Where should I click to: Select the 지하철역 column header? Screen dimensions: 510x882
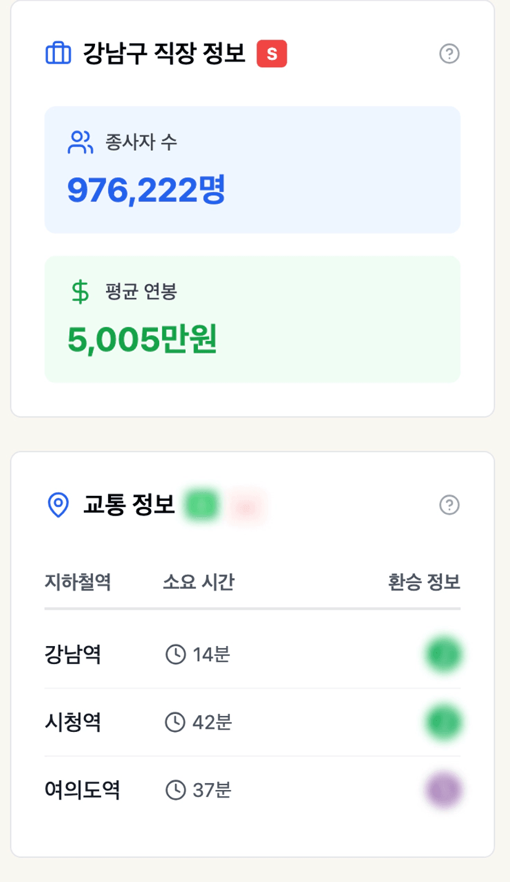78,582
